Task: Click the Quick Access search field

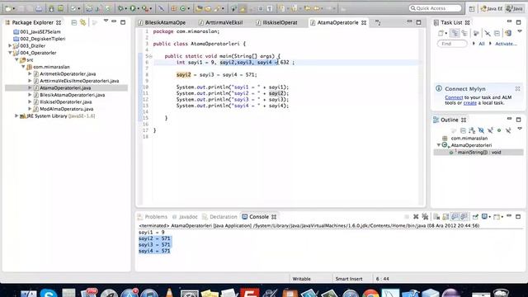Action: (x=435, y=8)
